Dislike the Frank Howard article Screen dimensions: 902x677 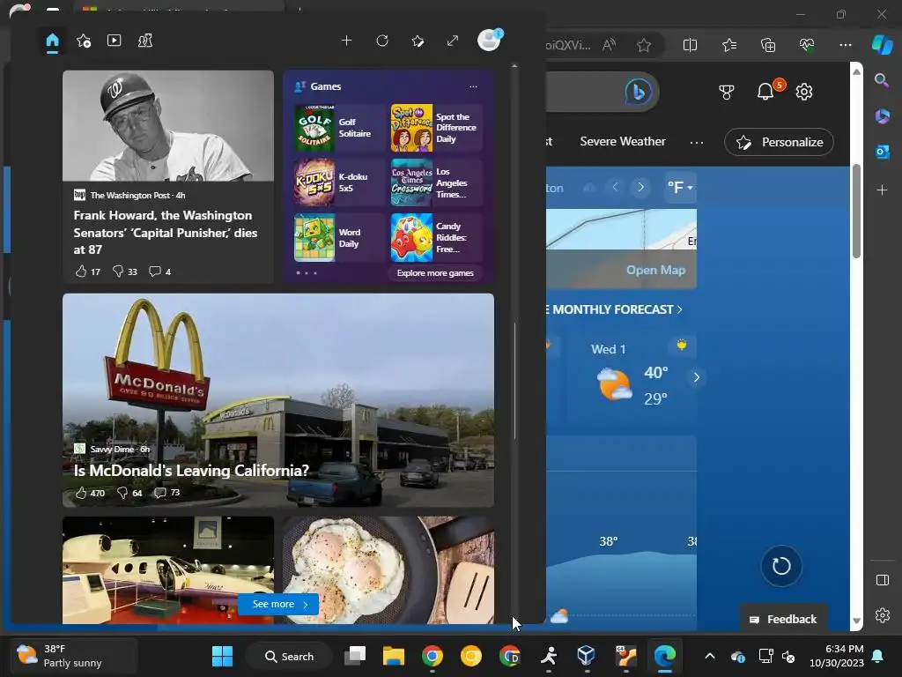(125, 272)
